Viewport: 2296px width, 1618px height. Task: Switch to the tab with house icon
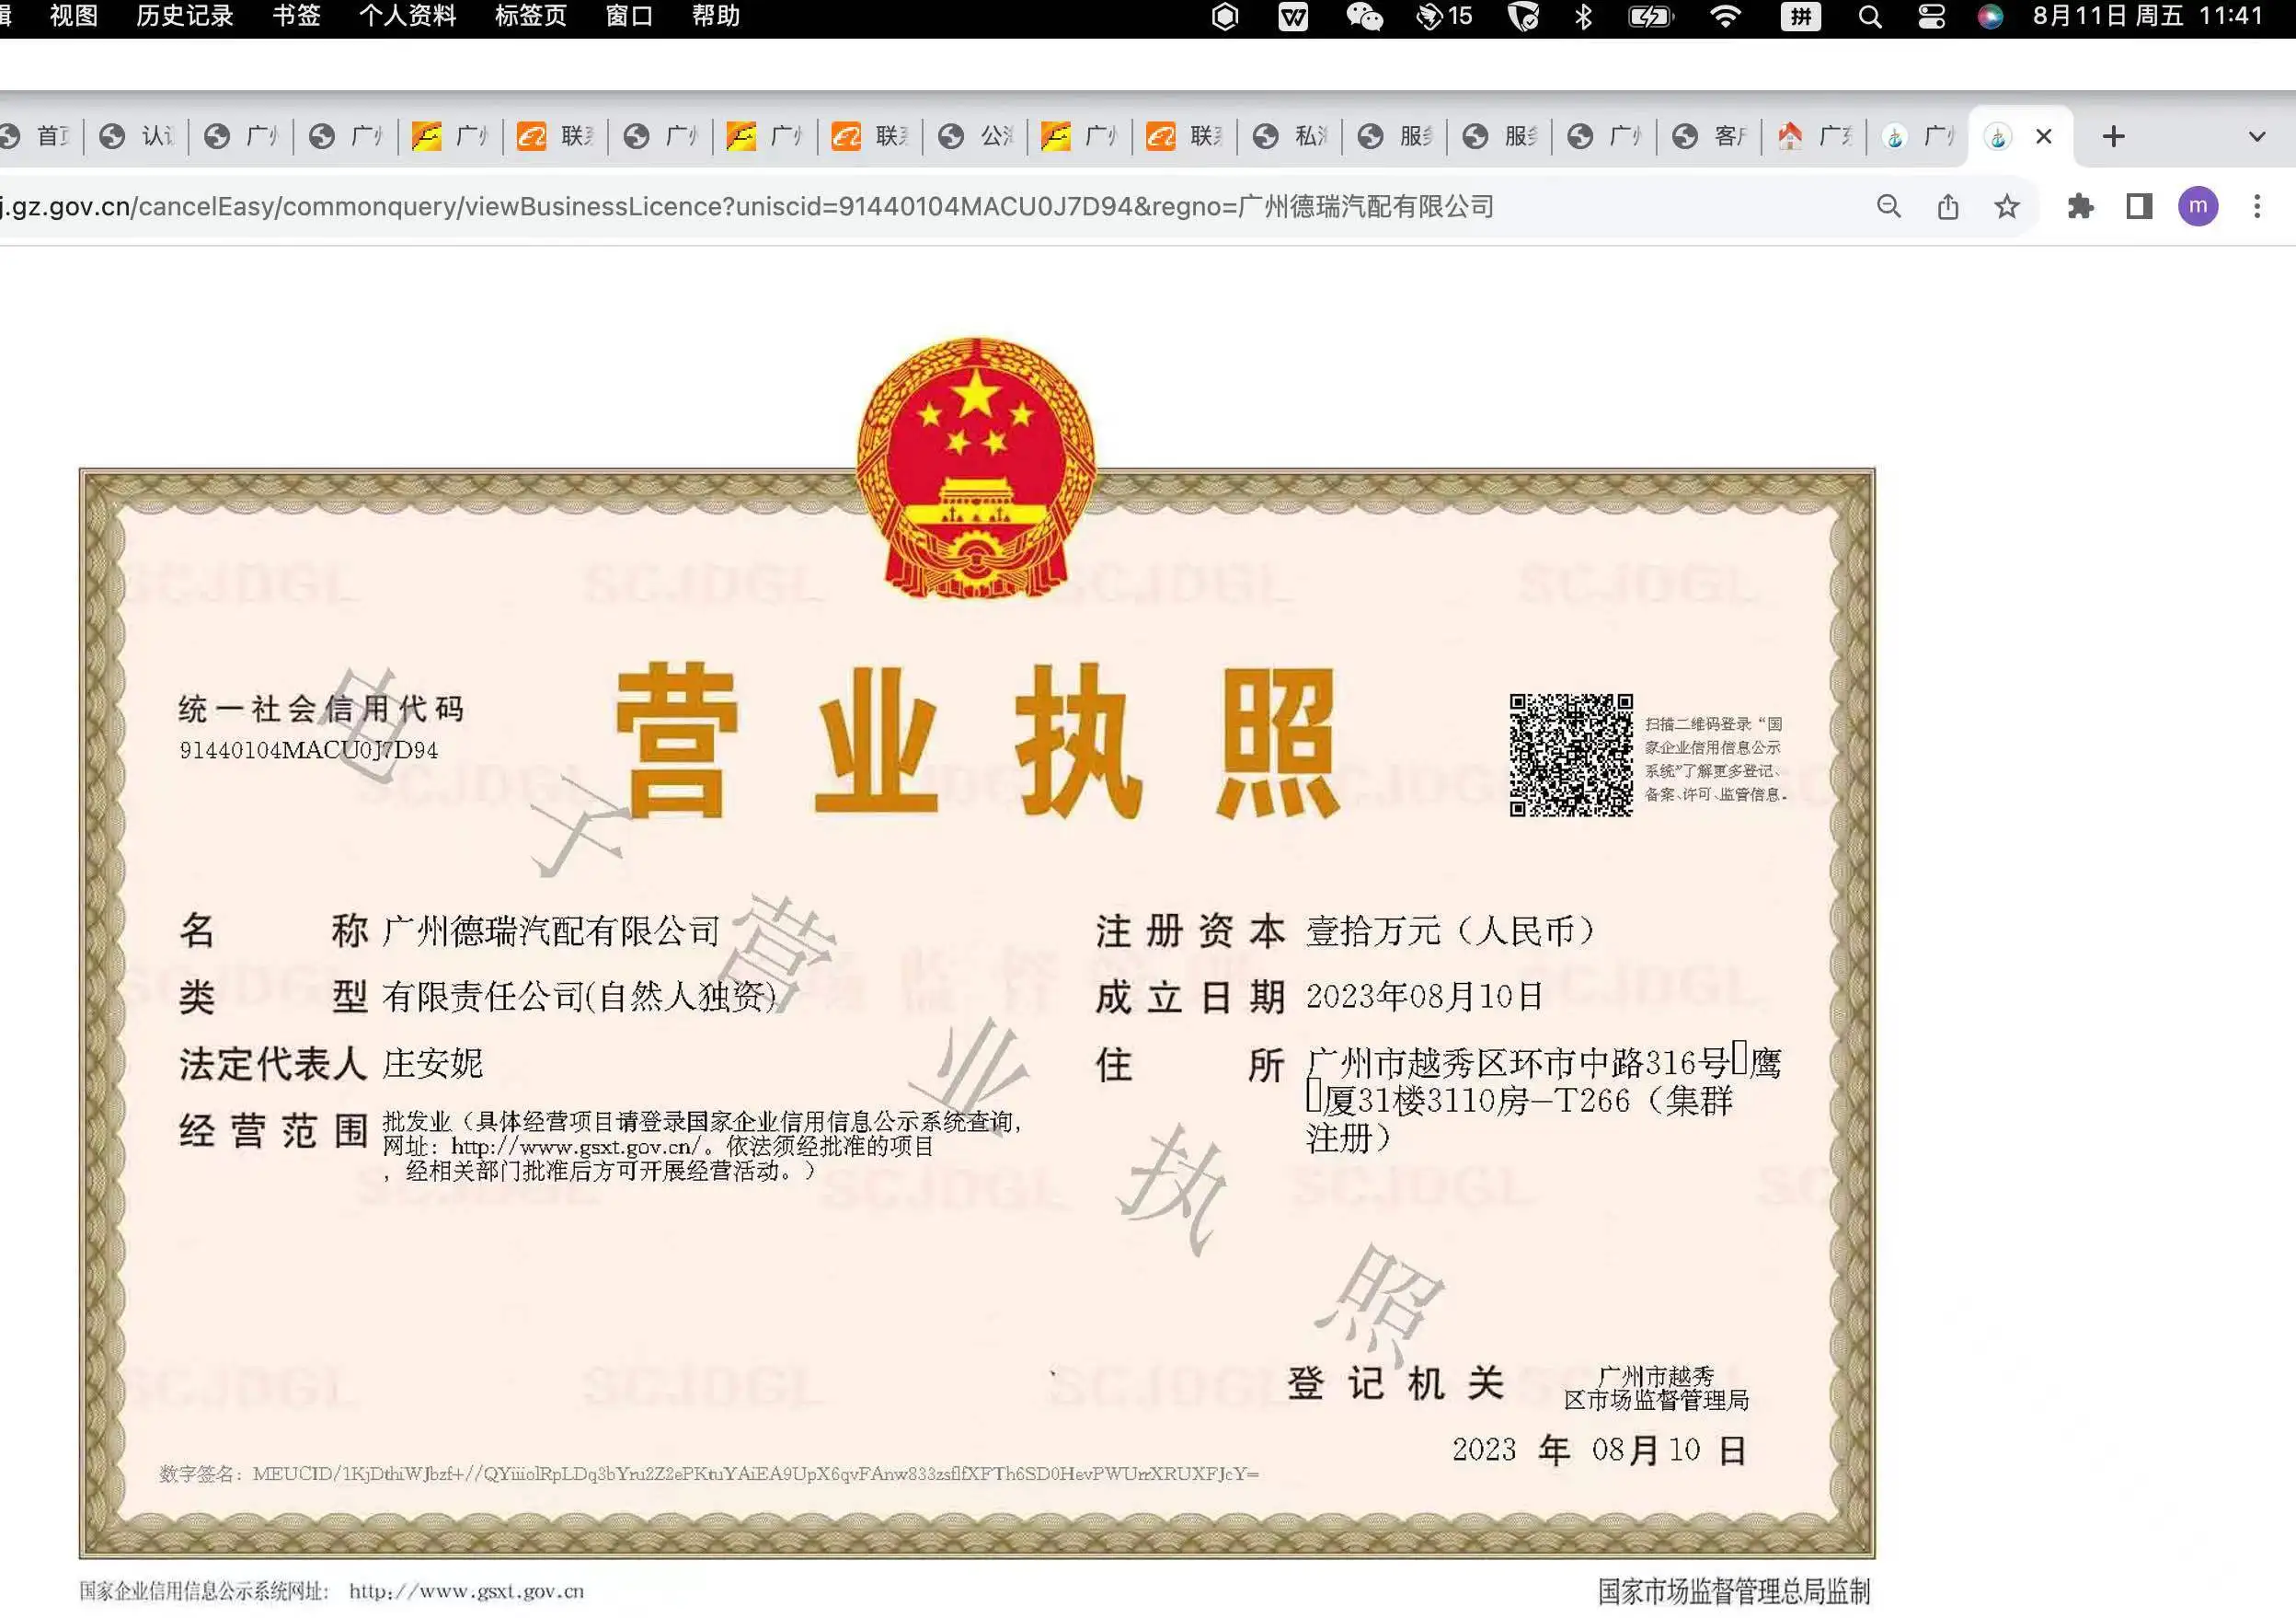1814,137
